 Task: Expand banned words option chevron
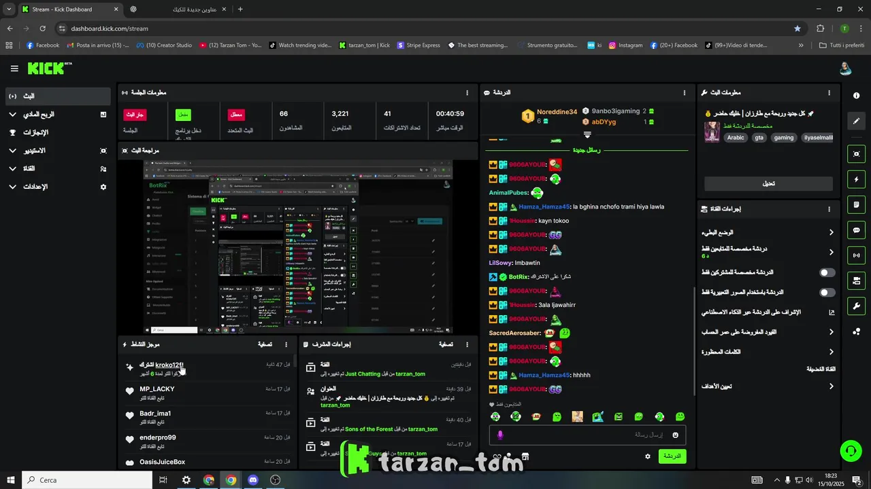tap(831, 352)
